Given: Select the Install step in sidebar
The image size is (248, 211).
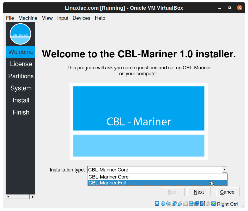Looking at the screenshot, I should [x=20, y=100].
